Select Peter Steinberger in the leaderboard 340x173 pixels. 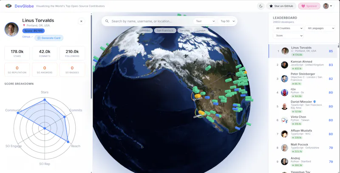(x=303, y=79)
